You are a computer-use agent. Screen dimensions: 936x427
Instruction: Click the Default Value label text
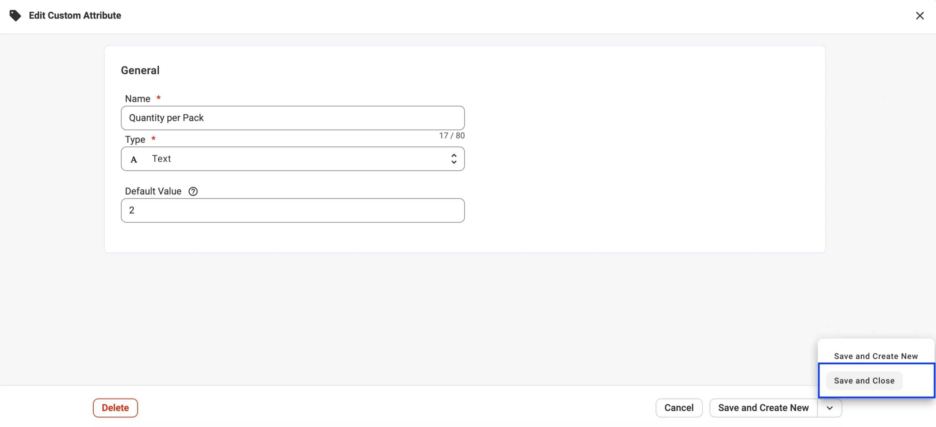(x=153, y=191)
